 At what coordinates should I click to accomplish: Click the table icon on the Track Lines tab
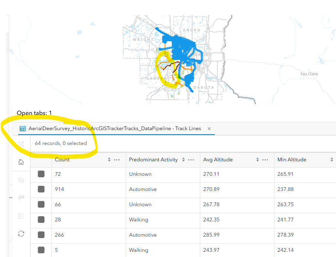click(22, 128)
